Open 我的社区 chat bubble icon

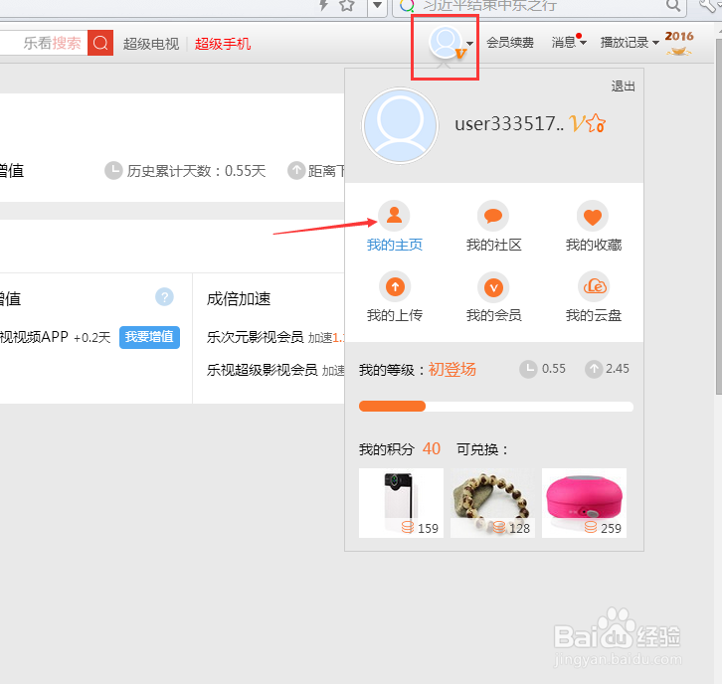click(x=493, y=216)
